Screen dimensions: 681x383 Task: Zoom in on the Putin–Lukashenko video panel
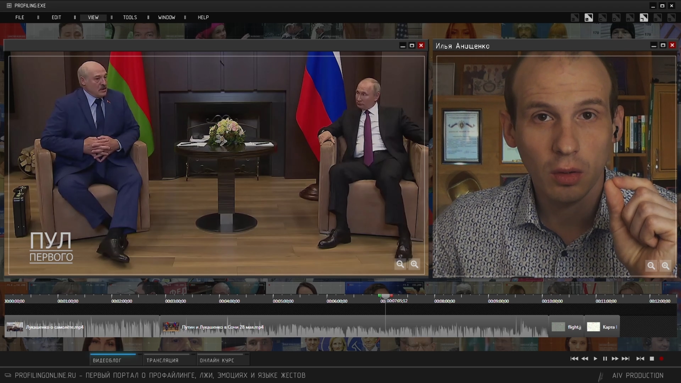pyautogui.click(x=414, y=264)
